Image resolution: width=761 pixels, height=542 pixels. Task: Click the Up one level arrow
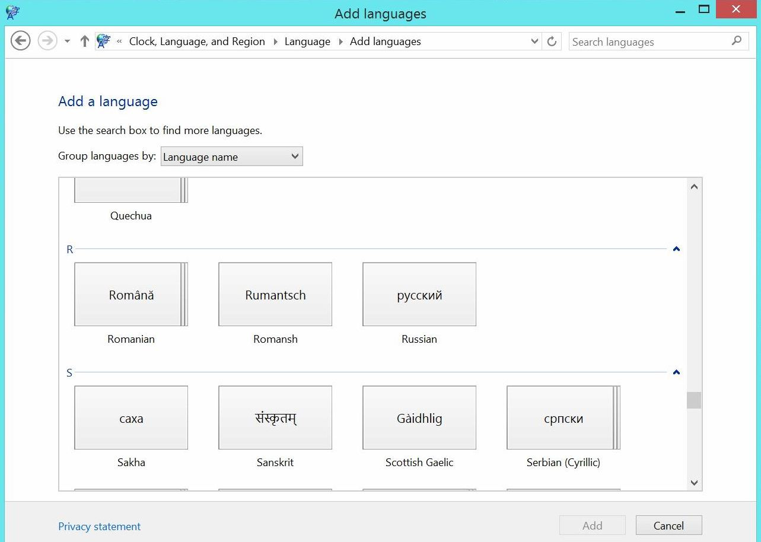coord(84,41)
